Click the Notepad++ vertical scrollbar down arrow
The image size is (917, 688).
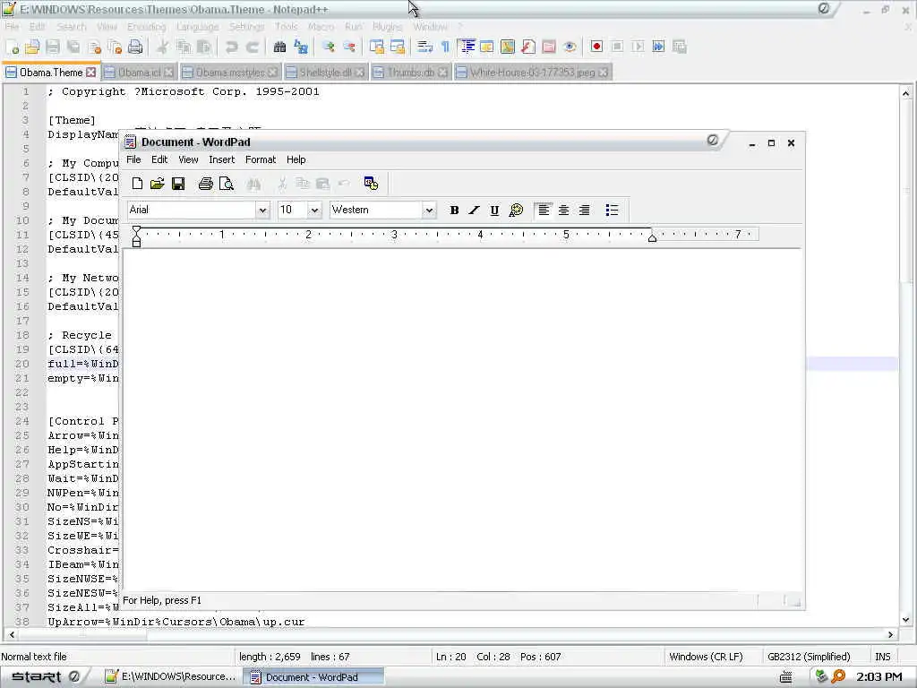coord(906,620)
